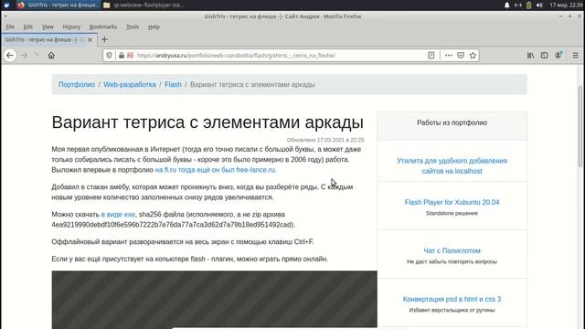Click 'Избавит верстальщика от рутины' caption
Image resolution: width=585 pixels, height=329 pixels.
[x=452, y=311]
